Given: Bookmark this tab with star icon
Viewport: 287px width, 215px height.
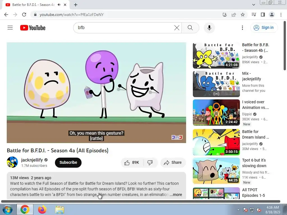Looking at the screenshot, I should (243, 15).
